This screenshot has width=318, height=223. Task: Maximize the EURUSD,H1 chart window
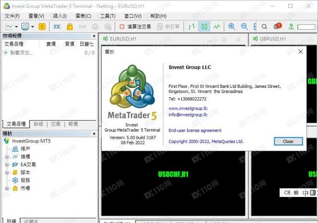click(224, 40)
